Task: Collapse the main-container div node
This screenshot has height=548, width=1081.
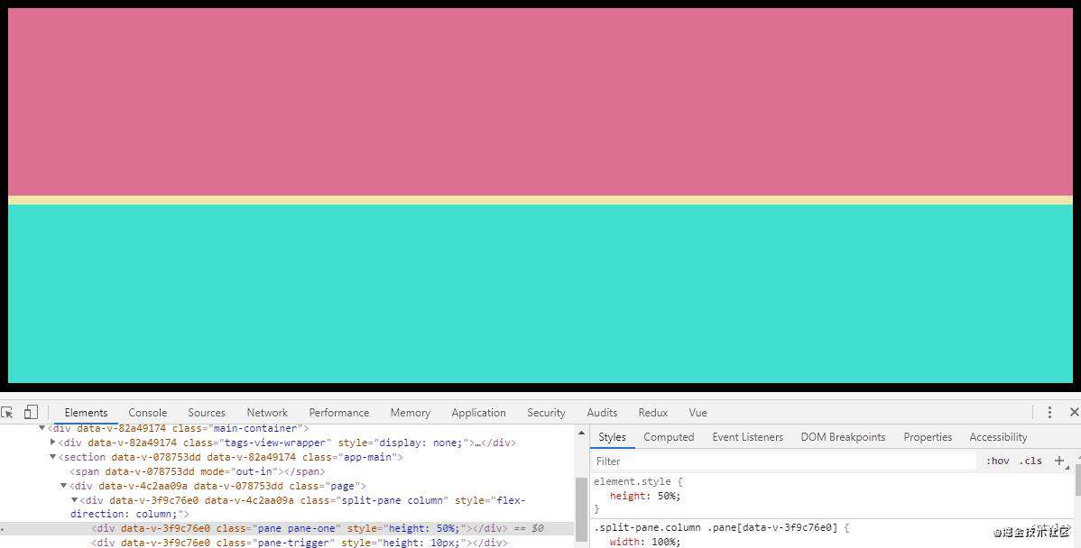Action: (42, 428)
